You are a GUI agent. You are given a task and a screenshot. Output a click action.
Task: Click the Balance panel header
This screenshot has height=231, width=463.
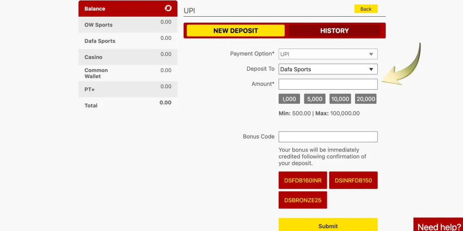pyautogui.click(x=128, y=8)
